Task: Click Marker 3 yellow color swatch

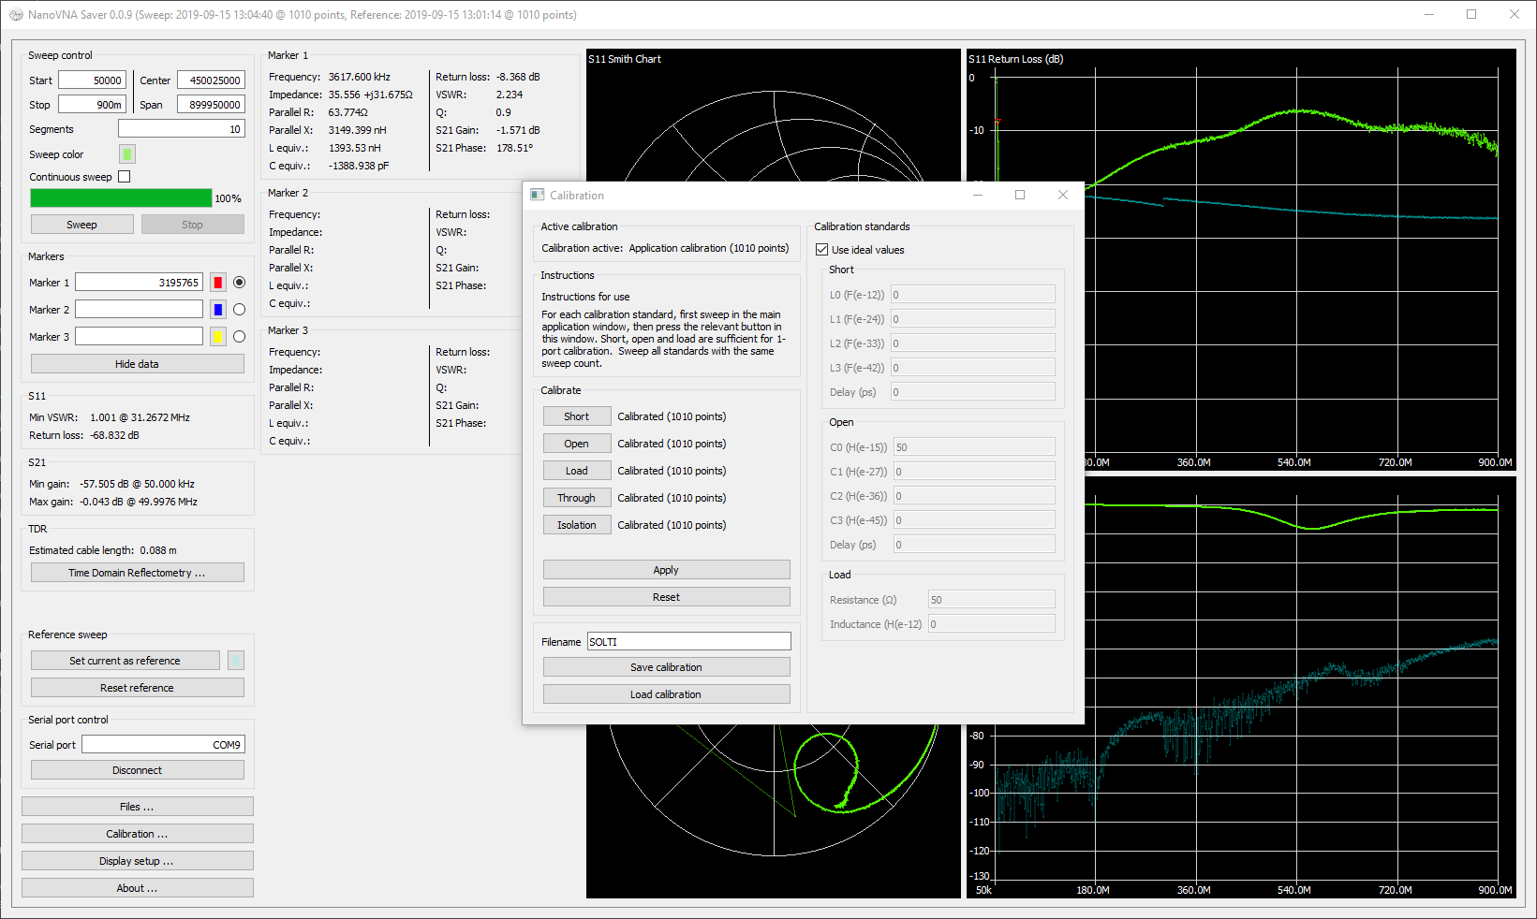Action: 218,337
